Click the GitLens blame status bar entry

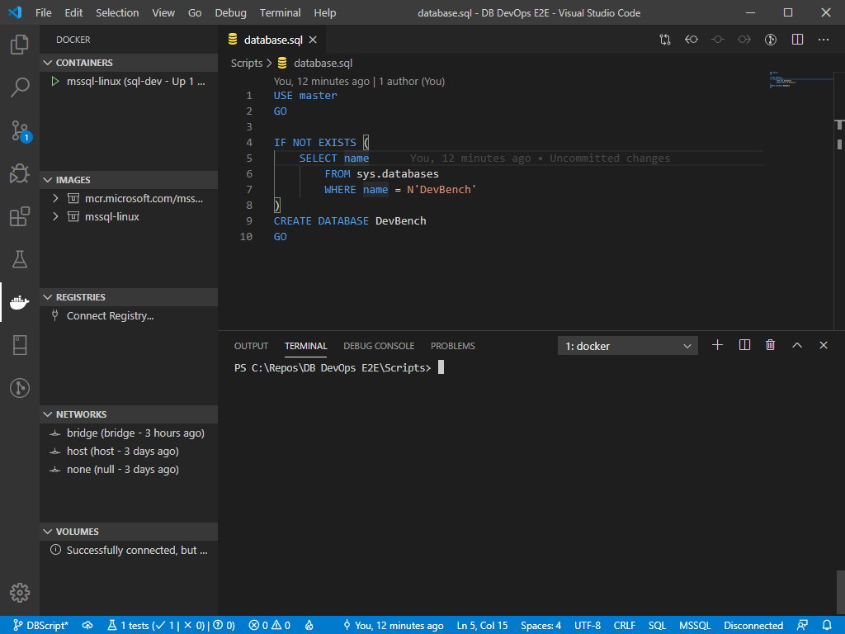click(x=394, y=626)
